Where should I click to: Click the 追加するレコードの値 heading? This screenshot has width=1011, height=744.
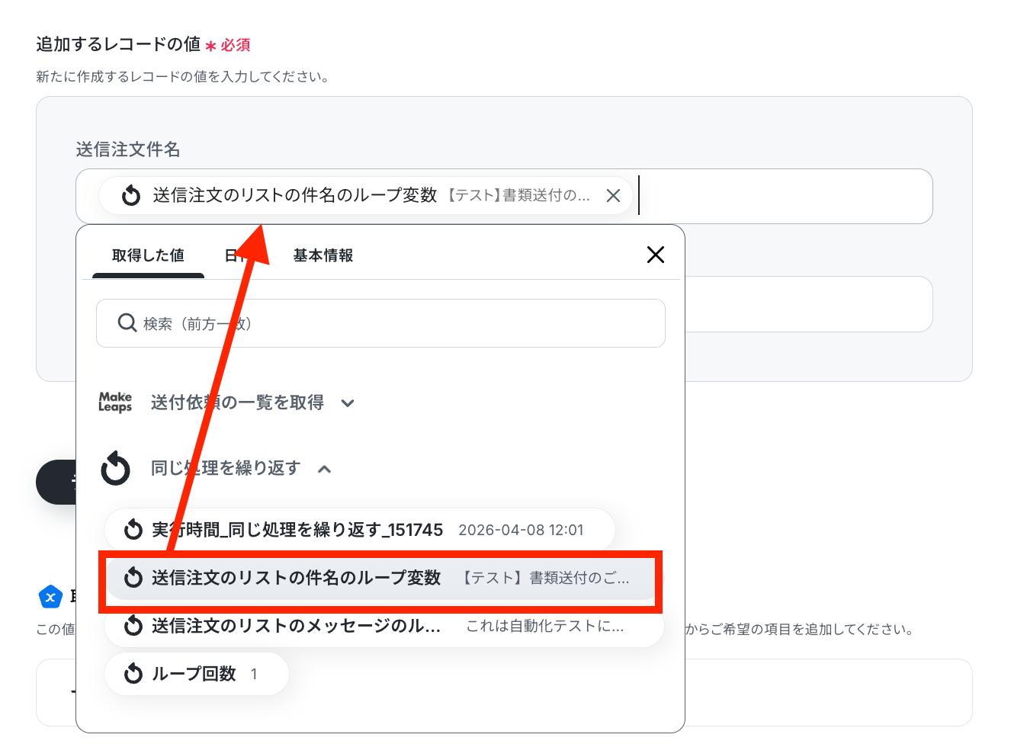[x=118, y=44]
